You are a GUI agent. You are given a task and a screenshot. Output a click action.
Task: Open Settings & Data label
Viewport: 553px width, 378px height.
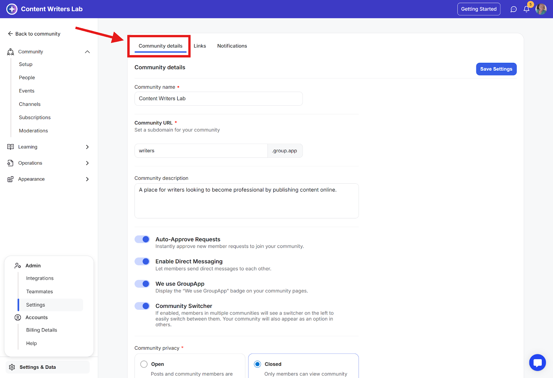tap(38, 367)
